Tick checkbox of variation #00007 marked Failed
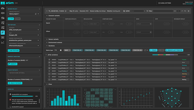Screen dimensions: 194x110 [49, 77]
